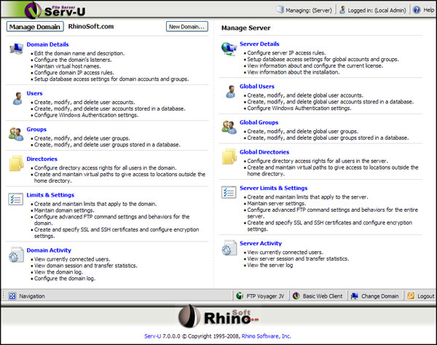This screenshot has width=437, height=345.
Task: Open Basic Web Client from toolbar
Action: pyautogui.click(x=323, y=296)
